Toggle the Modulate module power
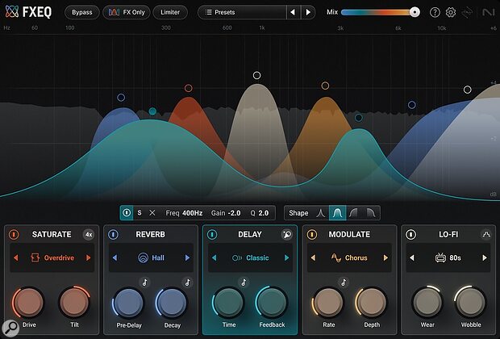500x339 pixels. (x=312, y=235)
